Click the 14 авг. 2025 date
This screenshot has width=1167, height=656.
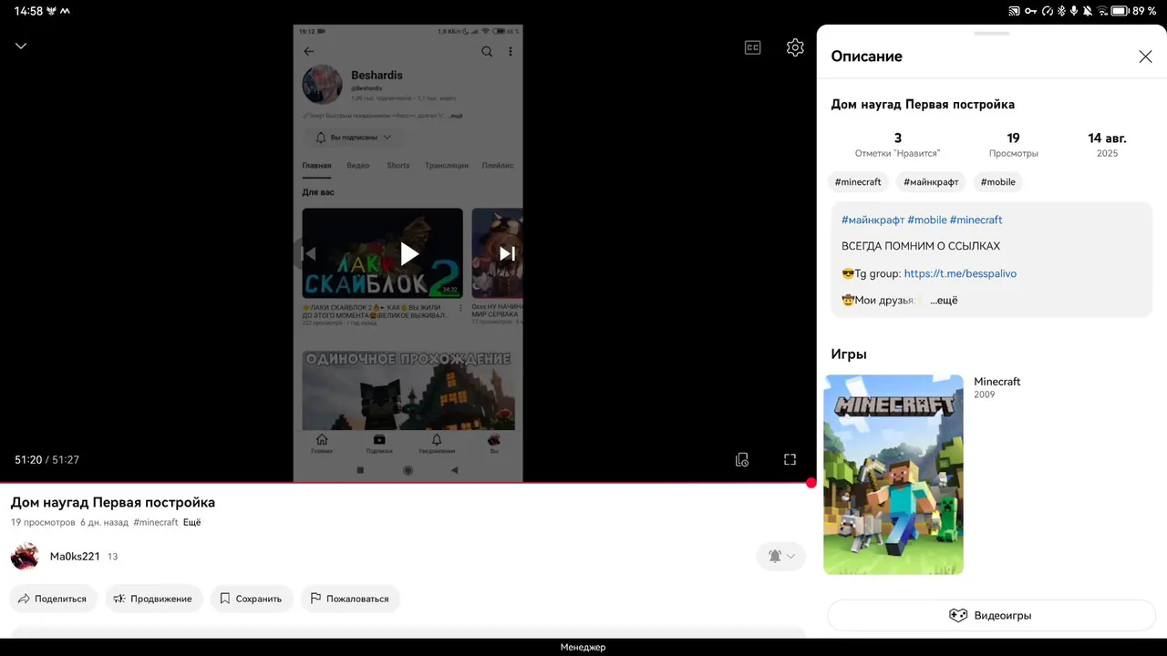(1107, 145)
